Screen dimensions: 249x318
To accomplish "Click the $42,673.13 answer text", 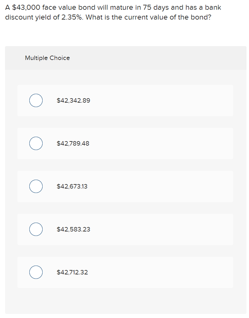I will coord(72,186).
